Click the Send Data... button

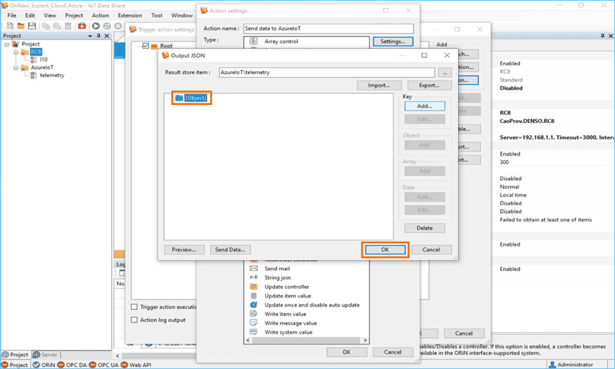[230, 249]
